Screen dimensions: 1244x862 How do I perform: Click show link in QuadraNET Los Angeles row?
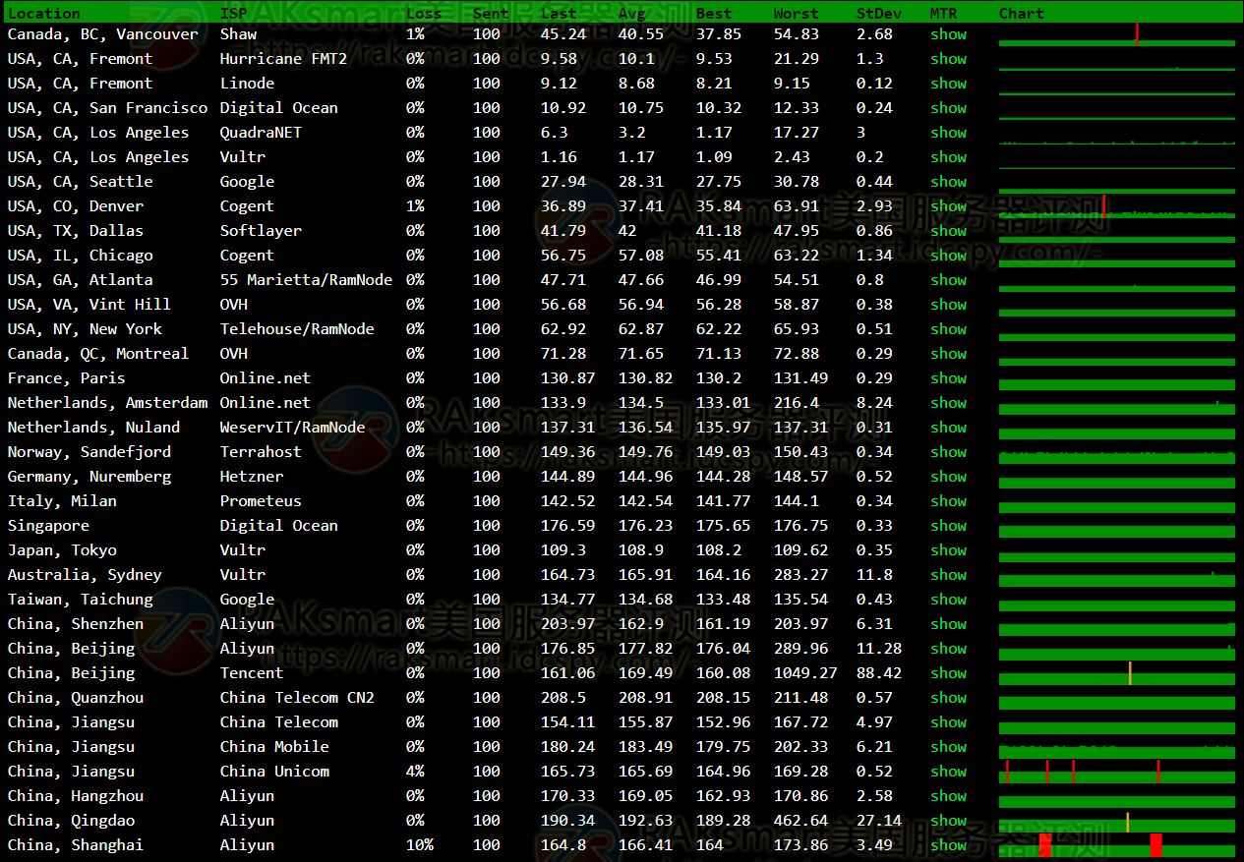pos(948,133)
